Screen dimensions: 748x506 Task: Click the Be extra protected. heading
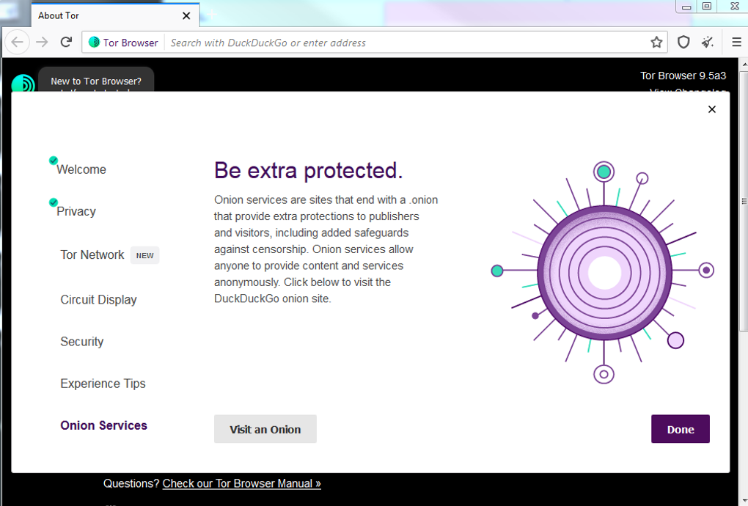308,170
